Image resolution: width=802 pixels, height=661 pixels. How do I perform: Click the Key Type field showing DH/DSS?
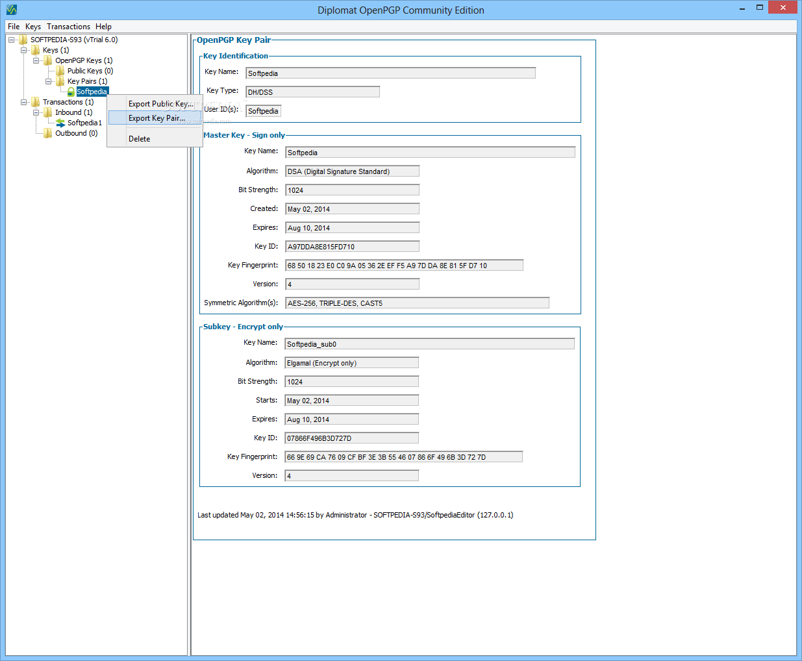click(312, 92)
